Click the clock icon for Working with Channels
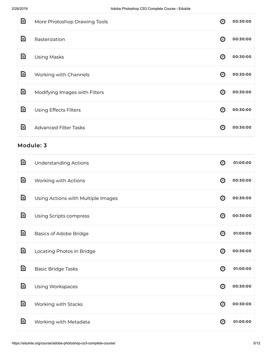Screen dimensions: 272x352 click(223, 75)
